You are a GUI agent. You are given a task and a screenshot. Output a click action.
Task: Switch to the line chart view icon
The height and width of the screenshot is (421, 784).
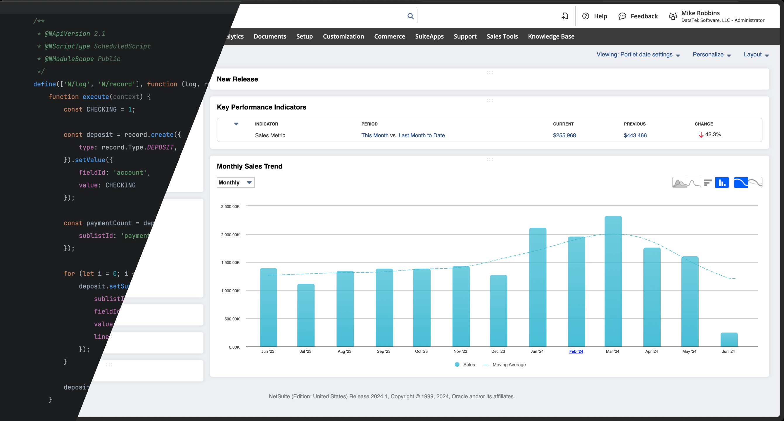click(x=694, y=183)
